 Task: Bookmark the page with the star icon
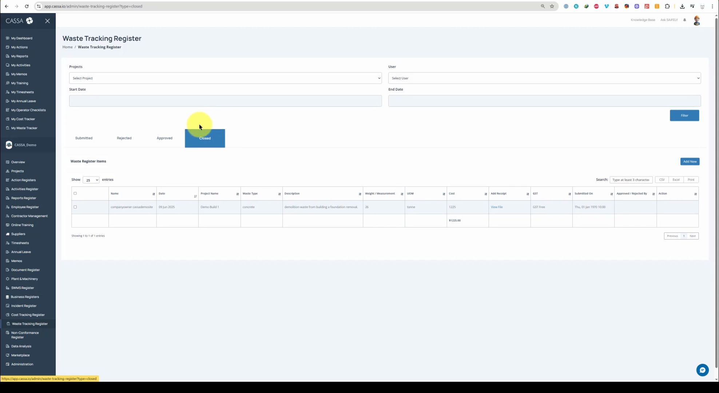552,6
